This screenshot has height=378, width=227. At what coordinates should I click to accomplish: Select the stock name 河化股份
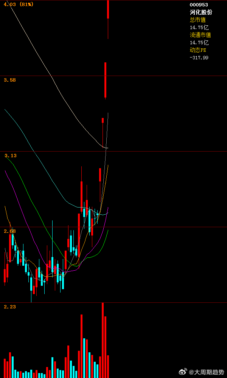pos(201,12)
